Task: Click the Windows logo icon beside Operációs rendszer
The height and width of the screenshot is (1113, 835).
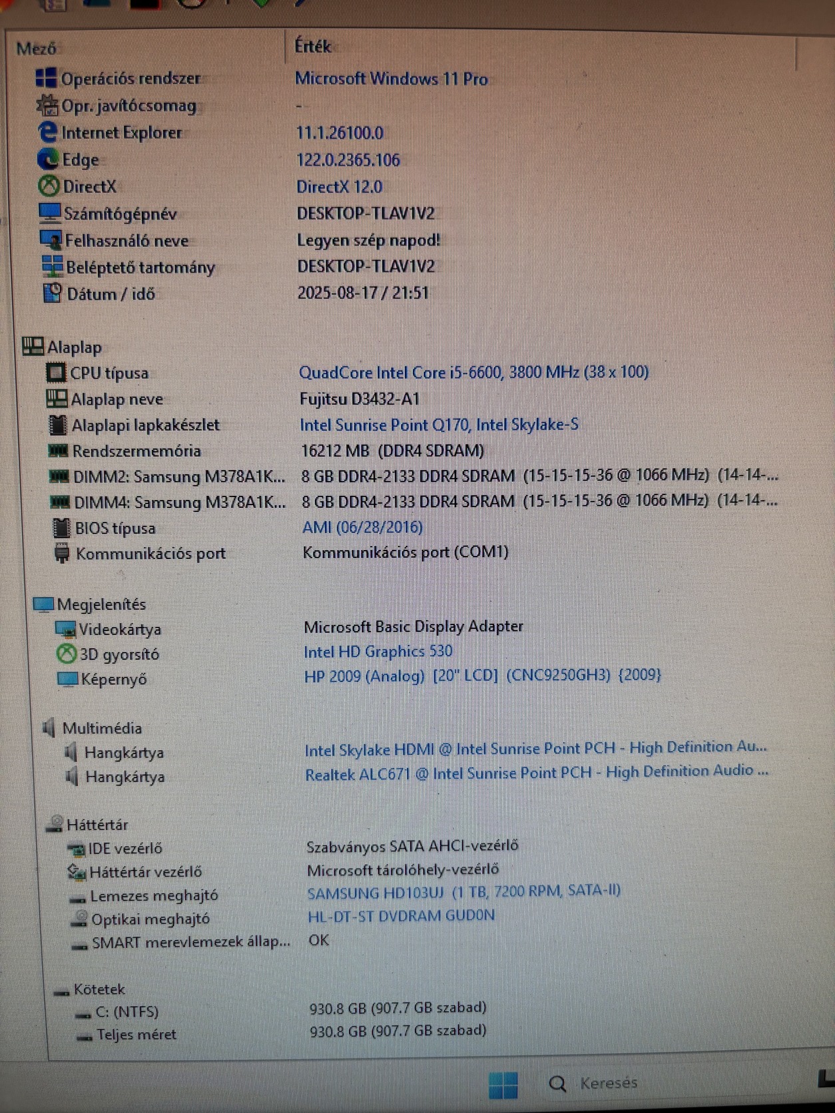Action: pyautogui.click(x=46, y=78)
